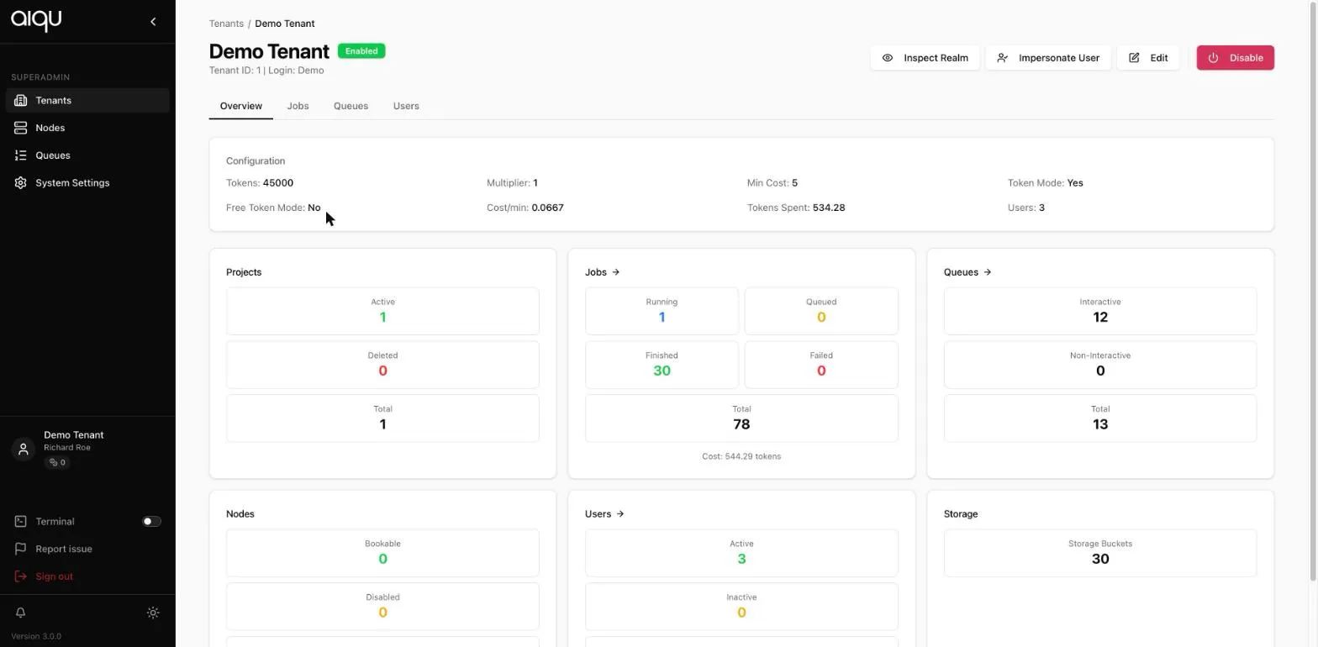1318x647 pixels.
Task: Click the Tokens Spent value 534.28
Action: 829,208
